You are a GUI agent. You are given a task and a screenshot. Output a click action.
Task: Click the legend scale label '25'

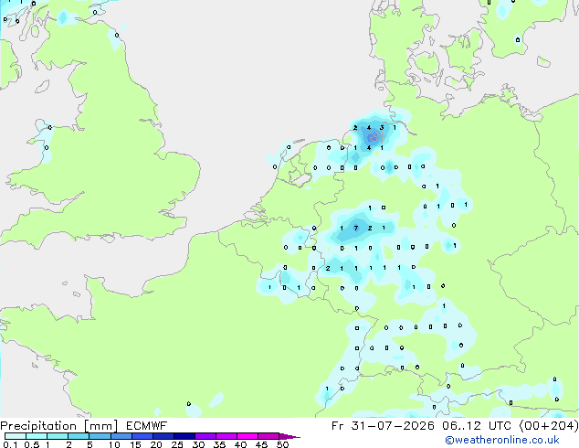(177, 444)
